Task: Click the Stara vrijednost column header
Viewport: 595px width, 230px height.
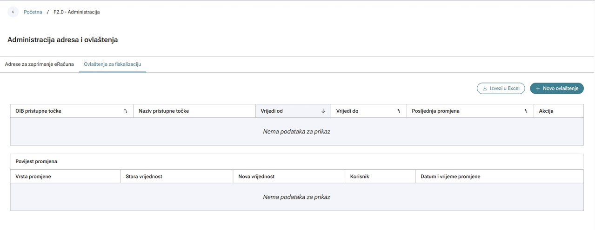Action: [176, 177]
